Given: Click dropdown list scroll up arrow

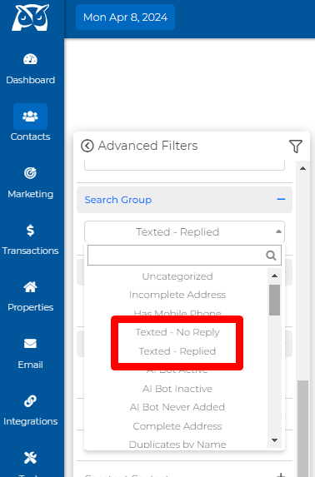Looking at the screenshot, I should click(x=274, y=276).
